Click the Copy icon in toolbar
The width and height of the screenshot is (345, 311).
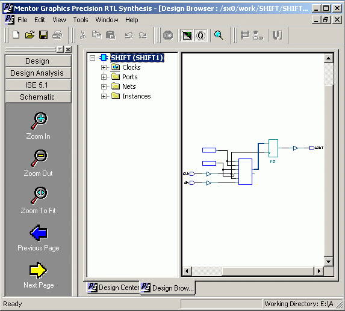click(96, 35)
